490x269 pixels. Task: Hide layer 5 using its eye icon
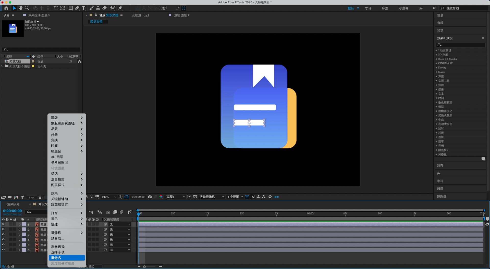tap(3, 245)
